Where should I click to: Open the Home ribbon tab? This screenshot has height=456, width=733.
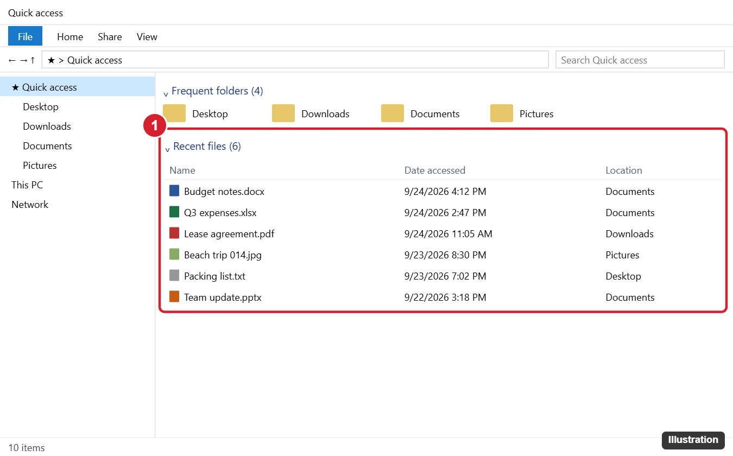[70, 36]
